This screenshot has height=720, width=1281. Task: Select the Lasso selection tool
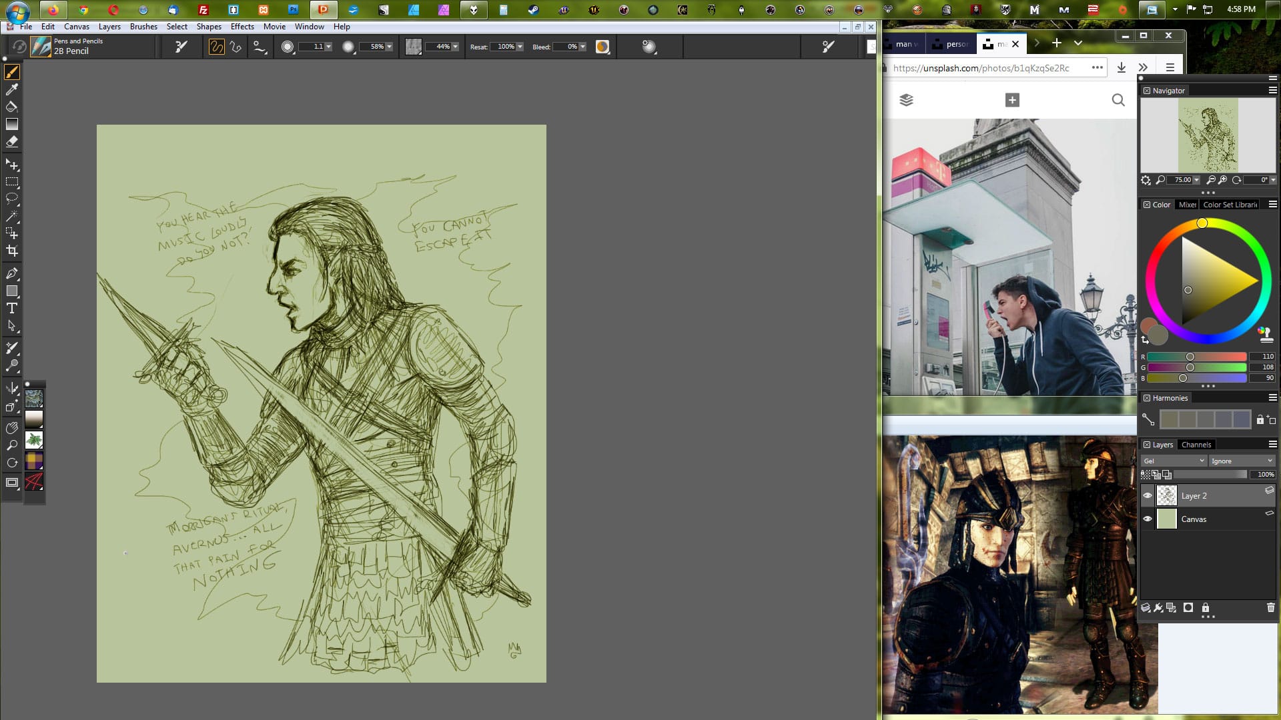tap(12, 199)
